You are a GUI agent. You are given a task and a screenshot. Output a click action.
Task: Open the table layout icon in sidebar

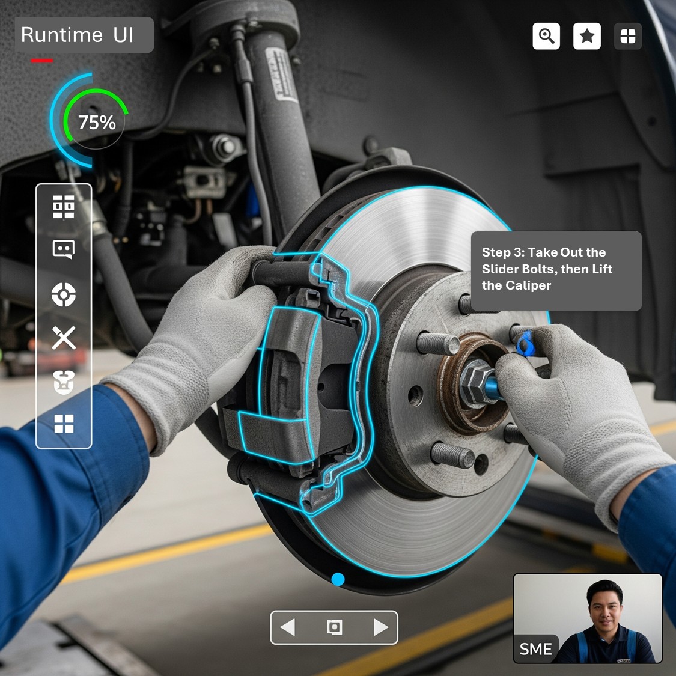click(64, 207)
